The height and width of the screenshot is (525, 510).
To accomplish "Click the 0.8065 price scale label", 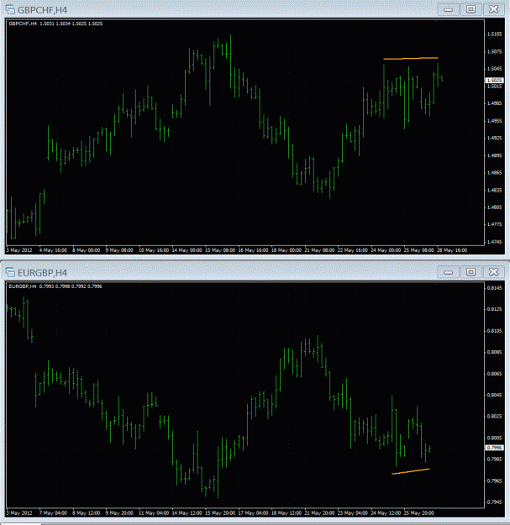I will tap(495, 374).
